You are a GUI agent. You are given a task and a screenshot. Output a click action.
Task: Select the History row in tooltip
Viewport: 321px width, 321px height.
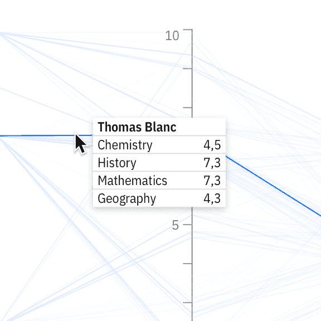[159, 163]
